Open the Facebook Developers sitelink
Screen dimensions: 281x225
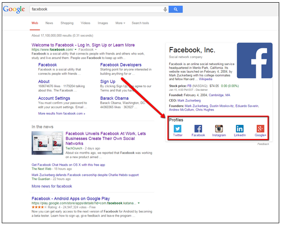[121, 65]
